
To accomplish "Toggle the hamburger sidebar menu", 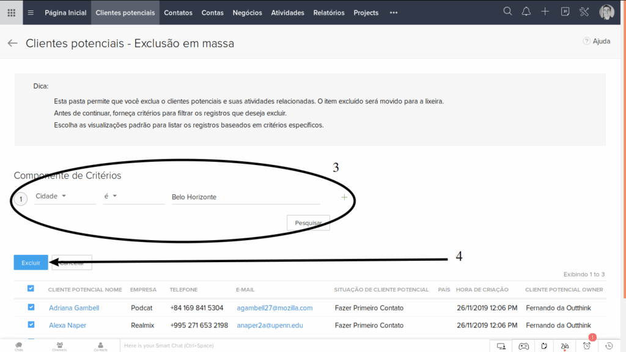I will pos(31,12).
